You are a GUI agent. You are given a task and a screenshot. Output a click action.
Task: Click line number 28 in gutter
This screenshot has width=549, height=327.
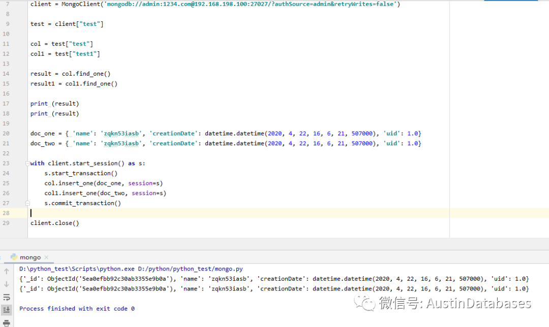6,213
